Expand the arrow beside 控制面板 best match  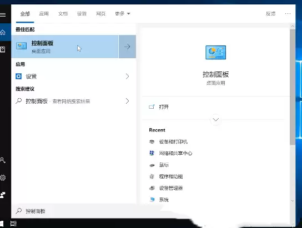pos(127,47)
